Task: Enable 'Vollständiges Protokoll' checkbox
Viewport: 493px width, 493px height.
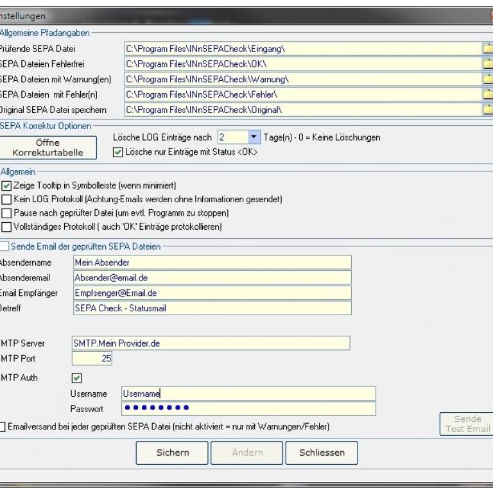Action: (6, 227)
